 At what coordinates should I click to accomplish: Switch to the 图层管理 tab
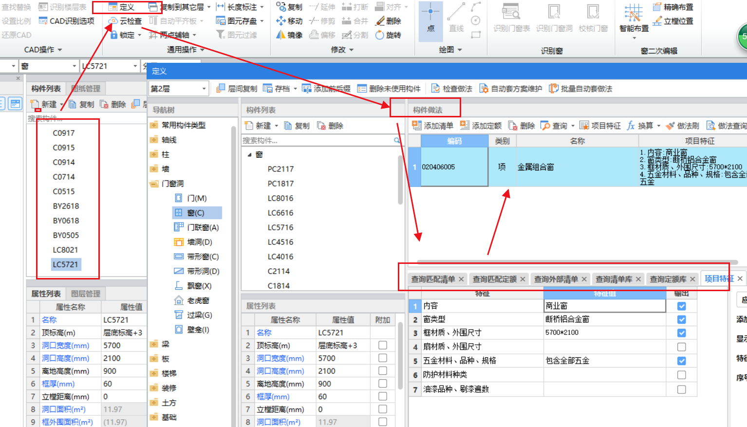(86, 294)
